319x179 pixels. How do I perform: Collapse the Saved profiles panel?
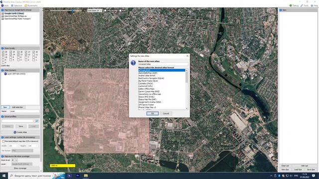coord(2,116)
